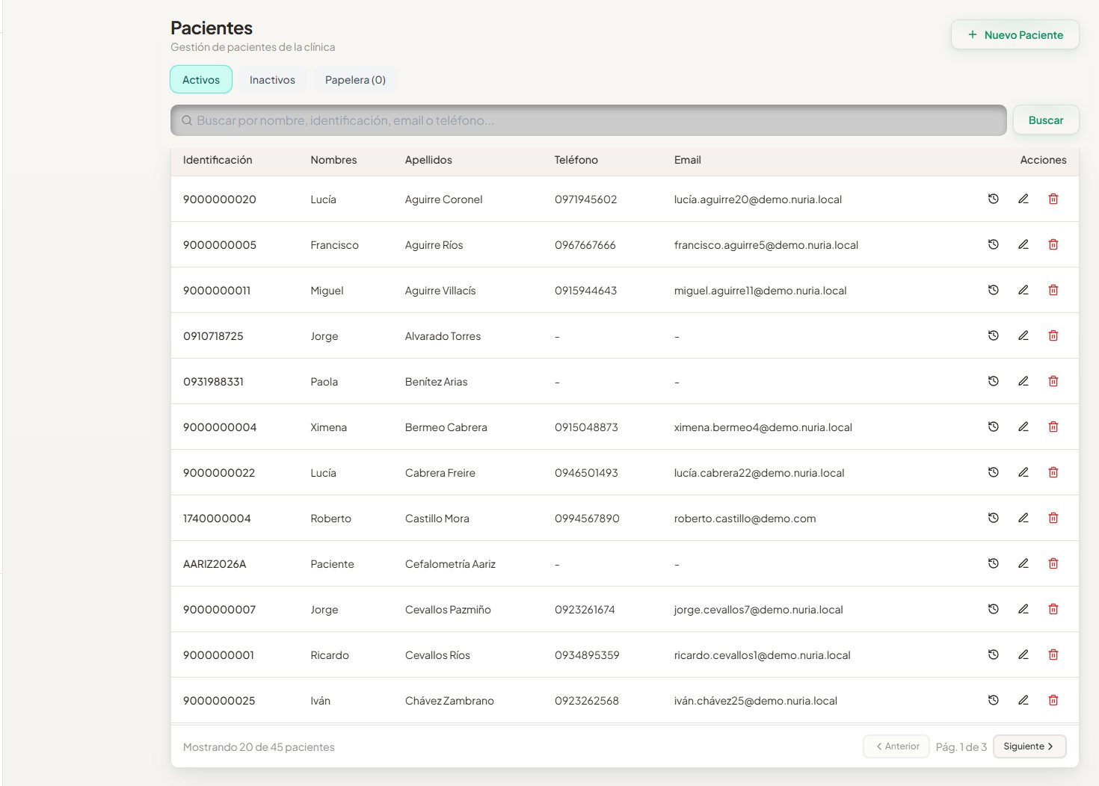View history of Lucía Cabrera Freire
1099x786 pixels.
click(x=993, y=472)
